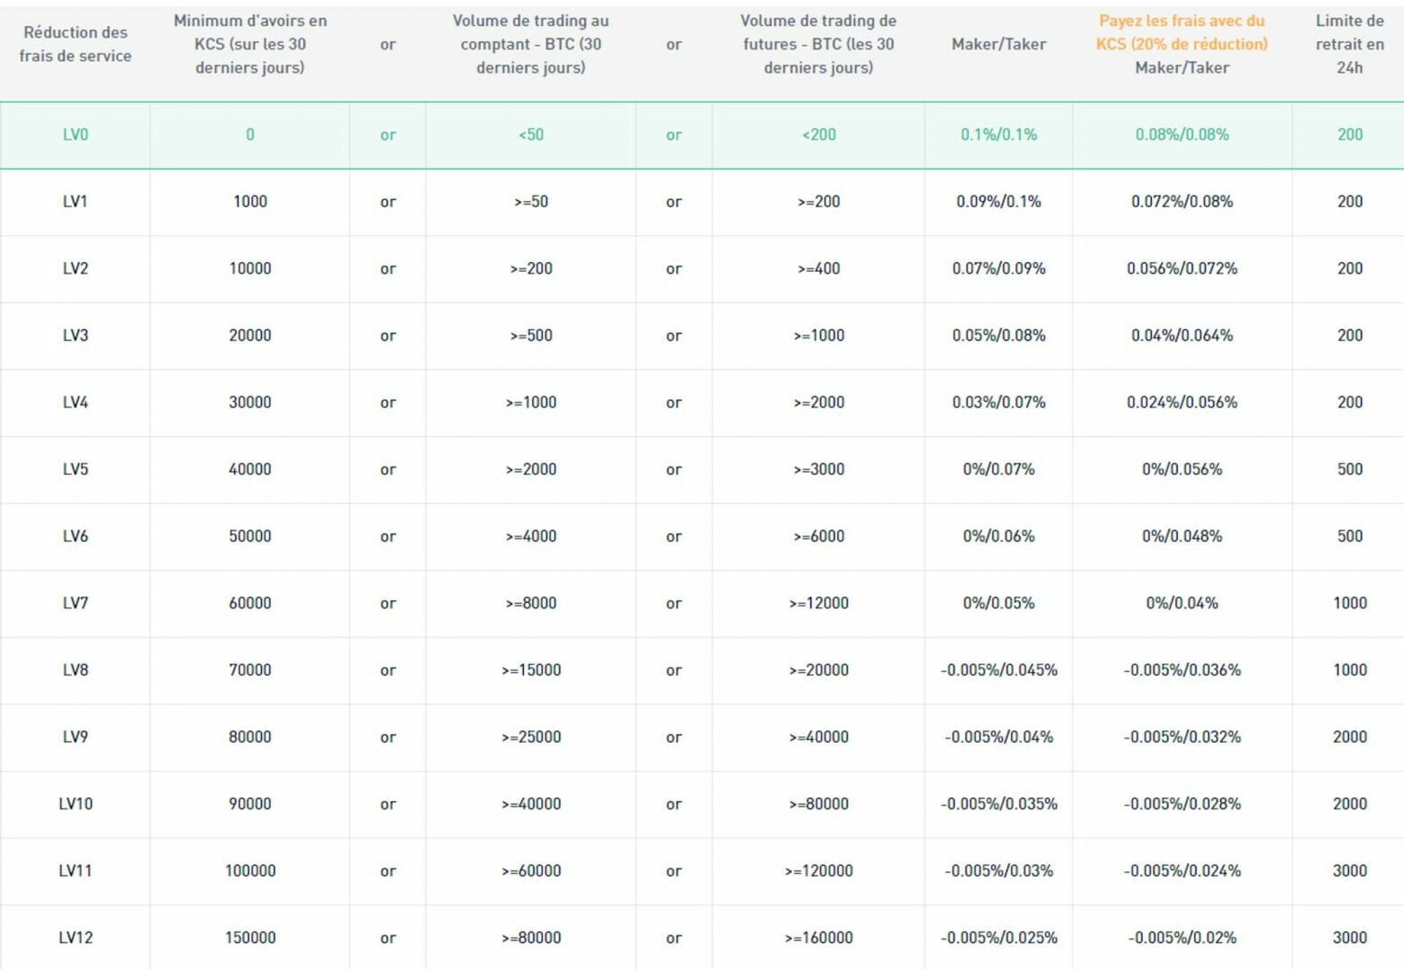Click the futures volume cell '>=120000'

coord(819,870)
